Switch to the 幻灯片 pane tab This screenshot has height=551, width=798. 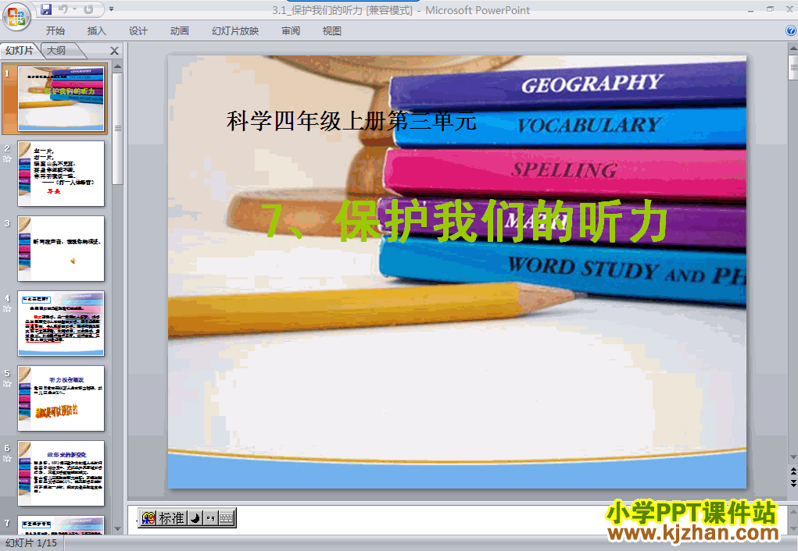[x=20, y=50]
